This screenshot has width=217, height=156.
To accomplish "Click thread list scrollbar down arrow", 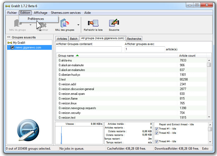I will pos(210,142).
